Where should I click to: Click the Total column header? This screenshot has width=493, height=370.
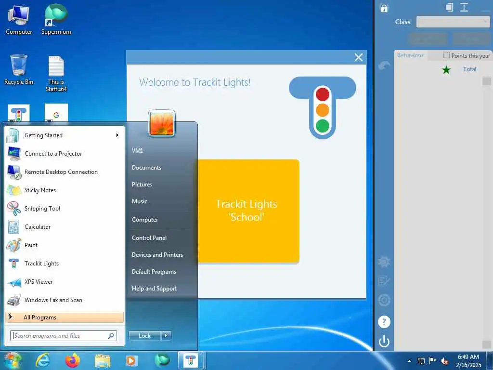click(x=469, y=69)
